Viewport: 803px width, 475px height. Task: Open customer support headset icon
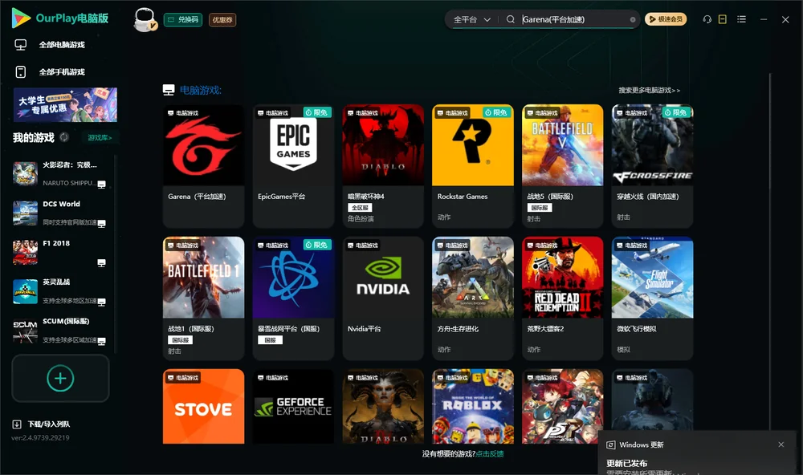pyautogui.click(x=707, y=19)
